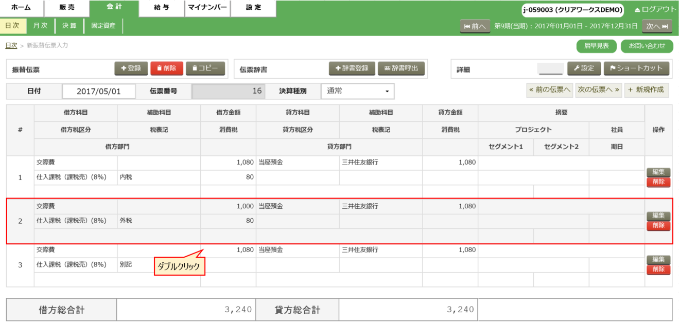Click 辞書登録 to save to dictionary
The image size is (679, 323).
[352, 68]
